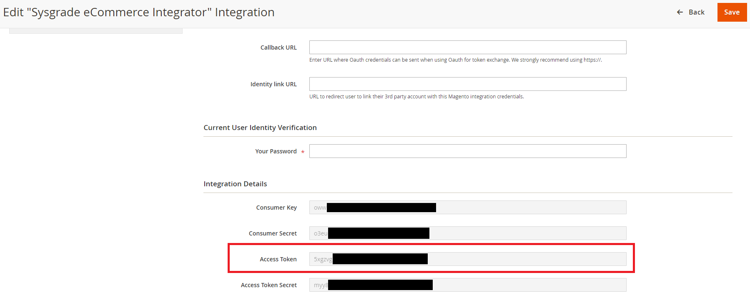750x308 pixels.
Task: Click into the Identity link URL field
Action: (x=468, y=84)
